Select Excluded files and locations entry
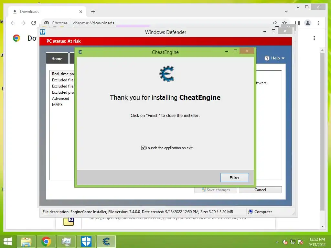The height and width of the screenshot is (248, 331). (63, 80)
